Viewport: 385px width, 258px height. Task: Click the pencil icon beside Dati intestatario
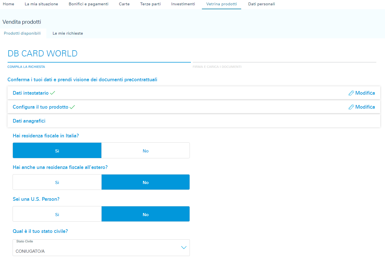coord(351,93)
